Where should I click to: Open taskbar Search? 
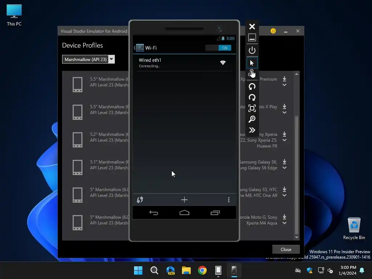(154, 270)
